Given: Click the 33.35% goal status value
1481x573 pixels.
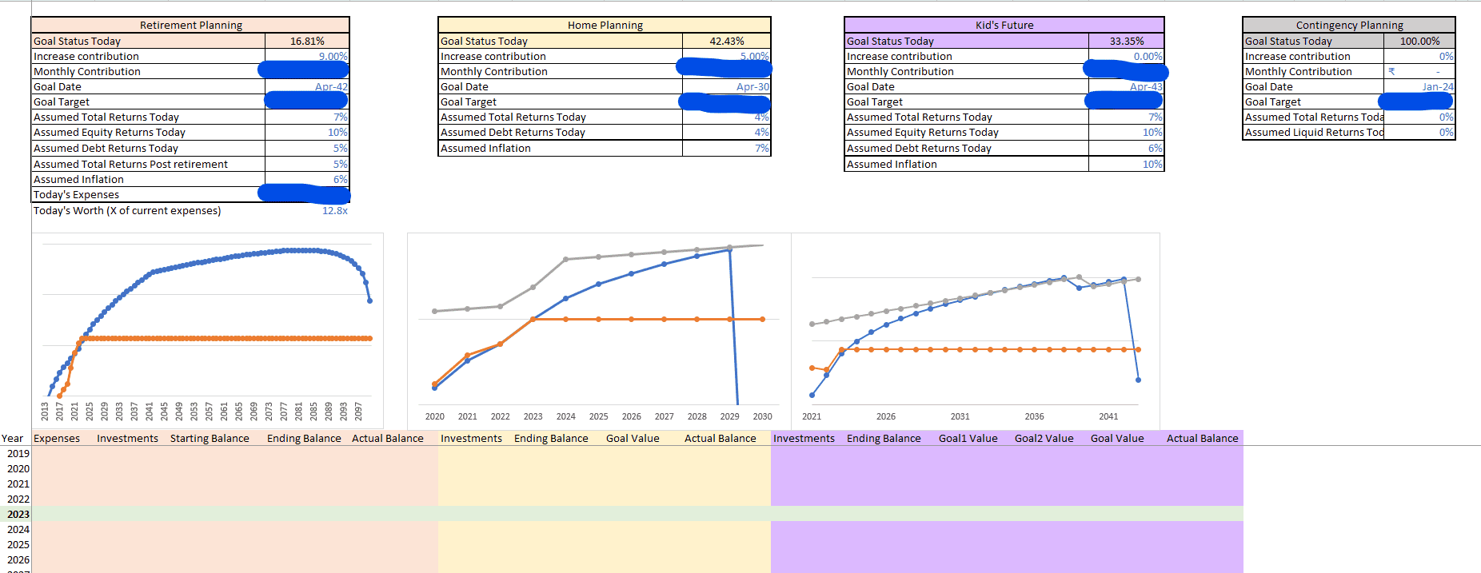Looking at the screenshot, I should pos(1127,41).
